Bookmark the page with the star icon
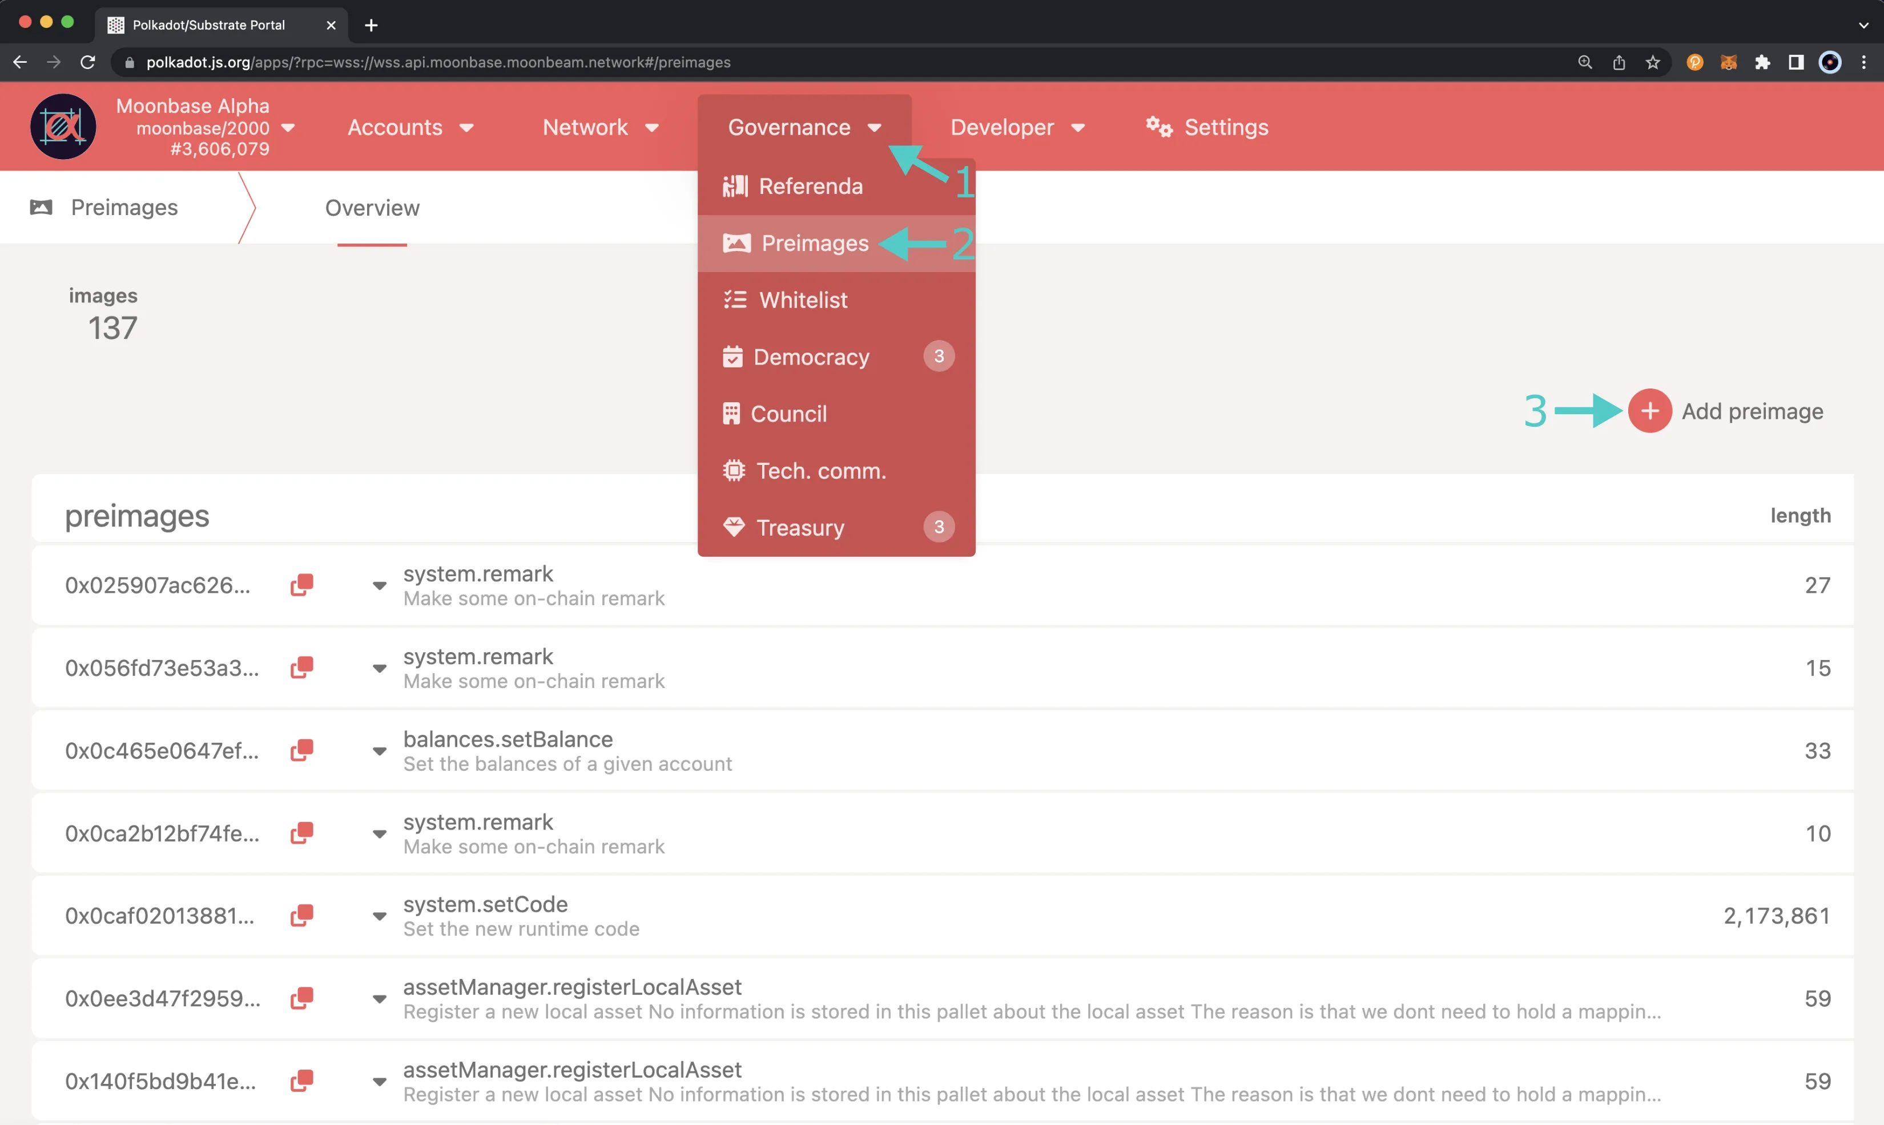Image resolution: width=1884 pixels, height=1125 pixels. coord(1653,62)
